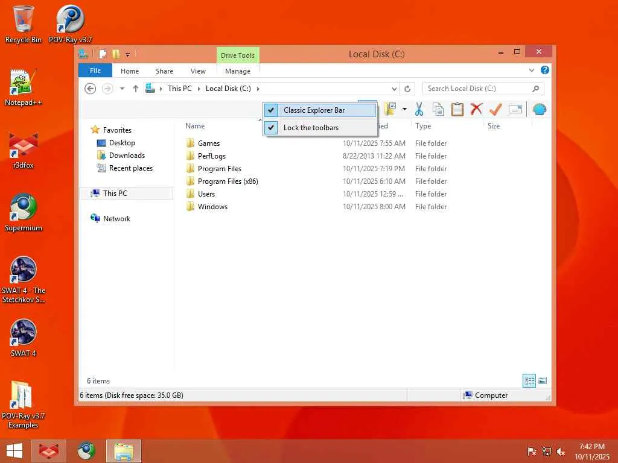Select Network in the navigation pane
The height and width of the screenshot is (463, 618).
pos(116,218)
